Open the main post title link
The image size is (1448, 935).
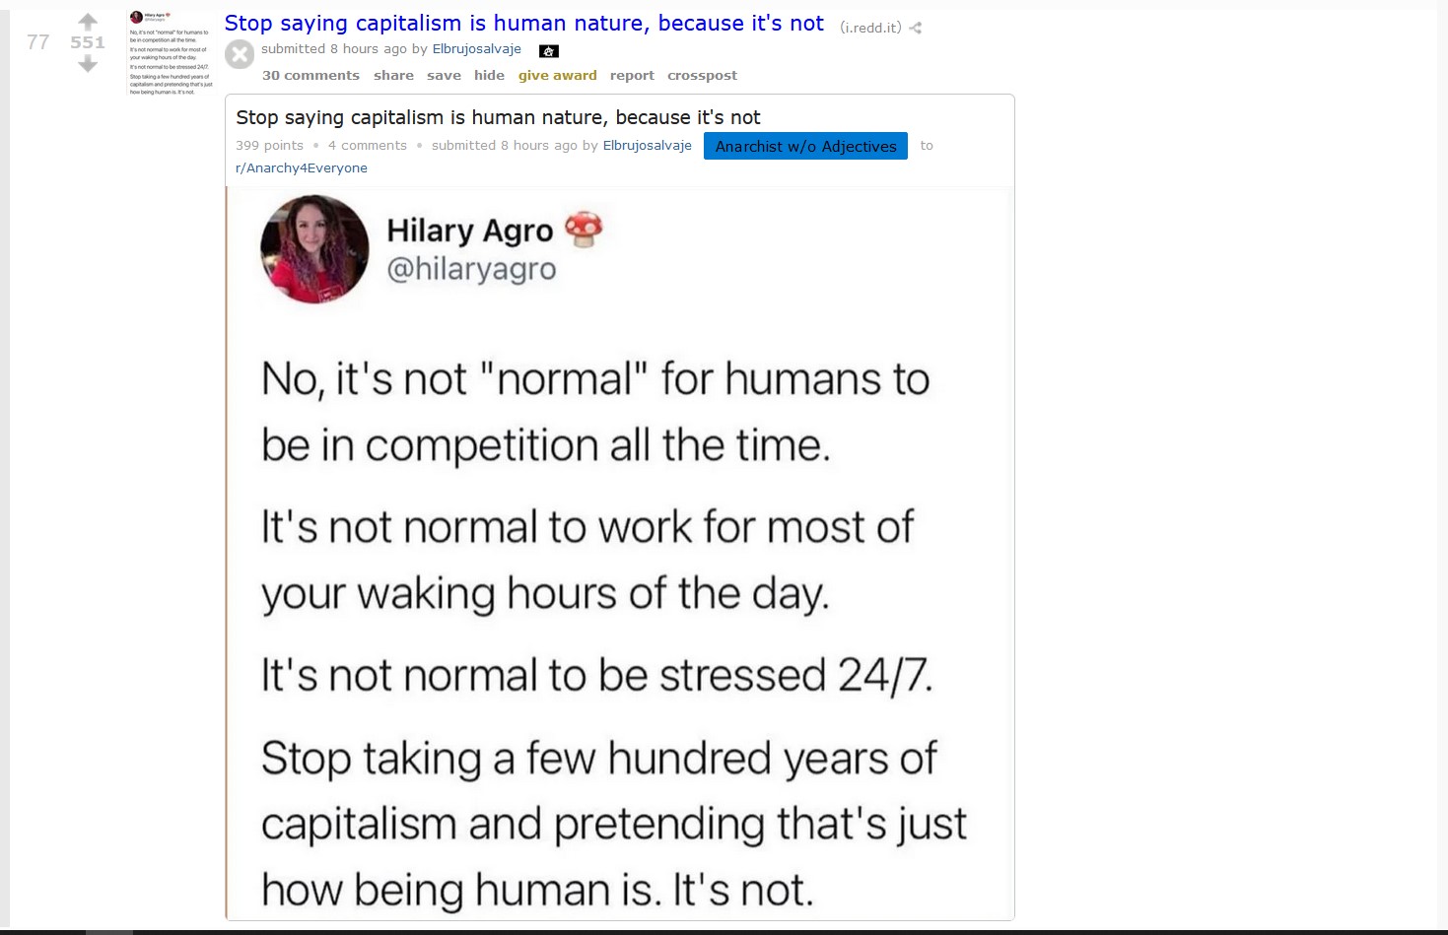[x=524, y=23]
